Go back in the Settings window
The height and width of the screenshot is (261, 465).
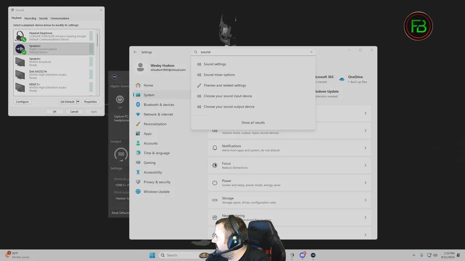tap(135, 52)
